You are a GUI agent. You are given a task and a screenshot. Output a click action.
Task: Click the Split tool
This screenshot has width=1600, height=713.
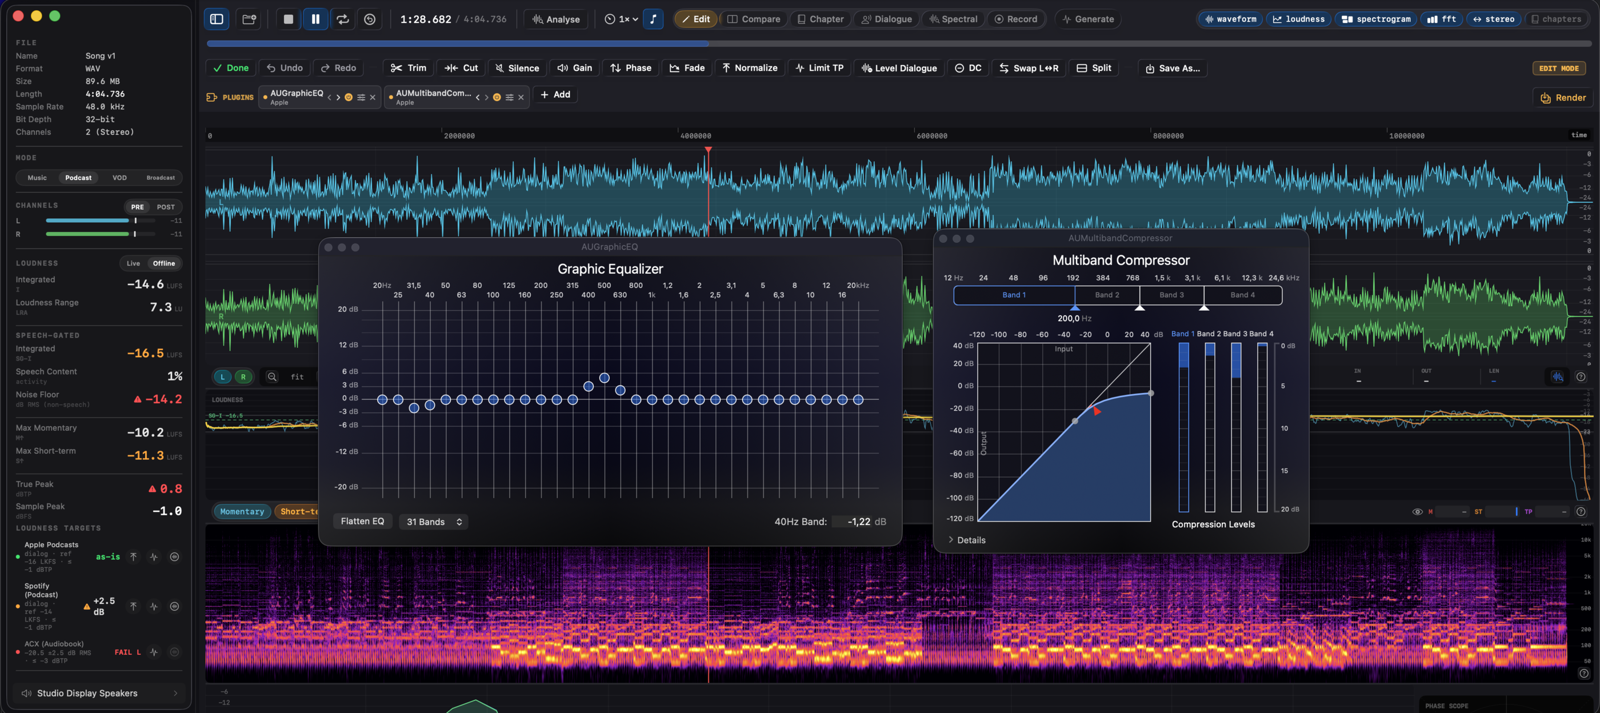[x=1094, y=69]
